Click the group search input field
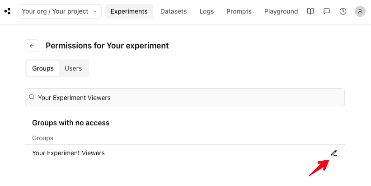The height and width of the screenshot is (186, 371). pyautogui.click(x=190, y=97)
